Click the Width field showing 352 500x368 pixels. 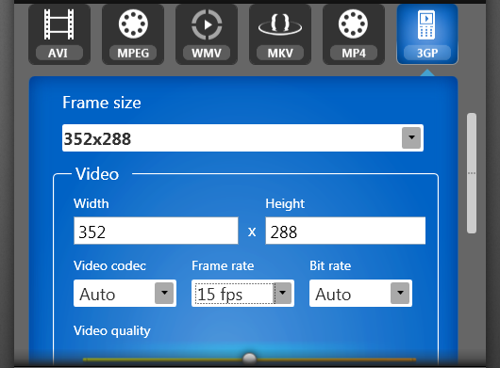point(156,231)
